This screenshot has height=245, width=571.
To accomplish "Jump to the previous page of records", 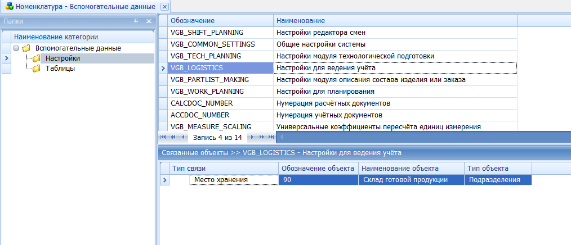I will pyautogui.click(x=173, y=137).
